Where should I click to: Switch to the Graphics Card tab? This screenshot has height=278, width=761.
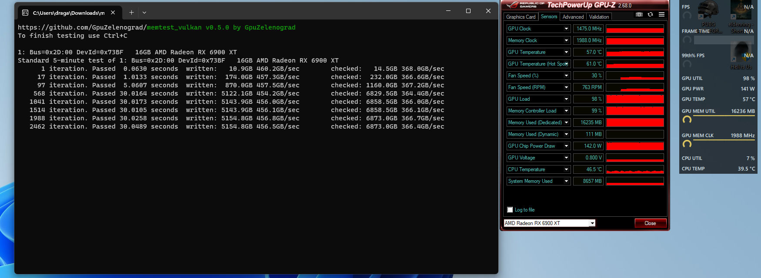521,17
